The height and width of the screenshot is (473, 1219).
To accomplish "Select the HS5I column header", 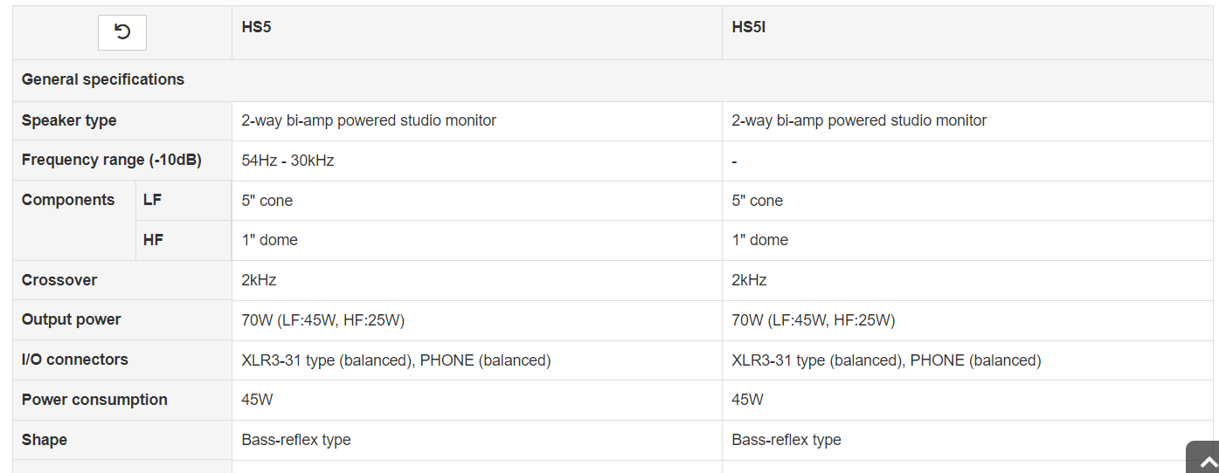I will (749, 27).
